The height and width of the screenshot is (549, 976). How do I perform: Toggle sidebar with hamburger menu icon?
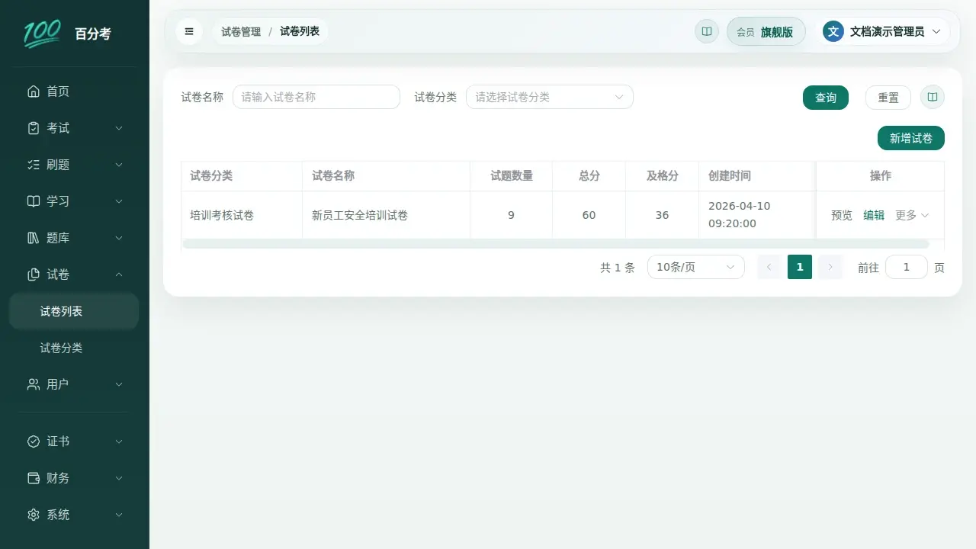pos(189,31)
